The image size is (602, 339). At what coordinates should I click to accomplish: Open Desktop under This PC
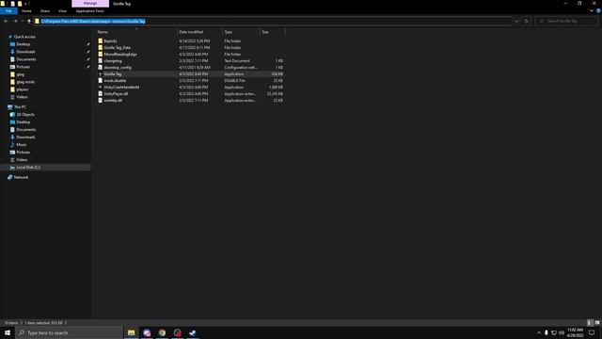pyautogui.click(x=23, y=121)
